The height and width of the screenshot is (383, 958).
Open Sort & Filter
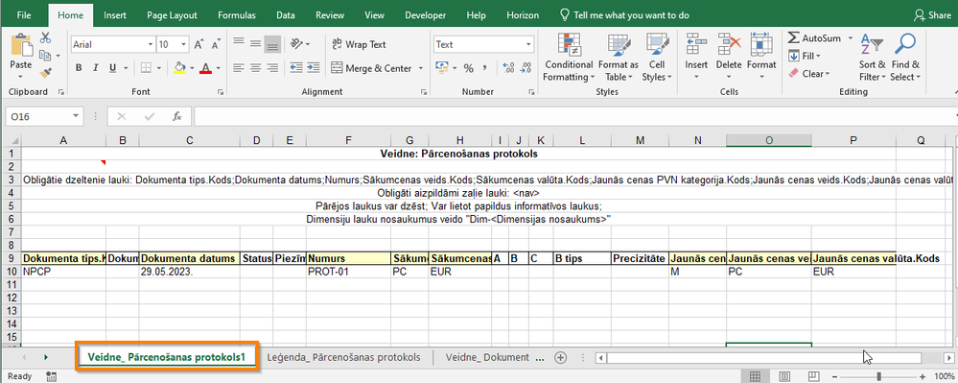[872, 58]
